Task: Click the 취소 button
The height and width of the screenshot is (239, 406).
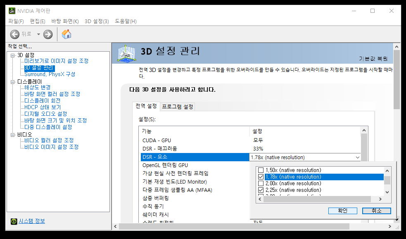Action: pos(377,211)
